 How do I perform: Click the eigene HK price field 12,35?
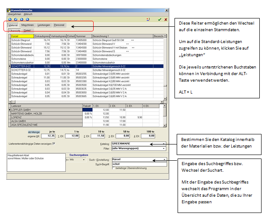click(x=48, y=136)
